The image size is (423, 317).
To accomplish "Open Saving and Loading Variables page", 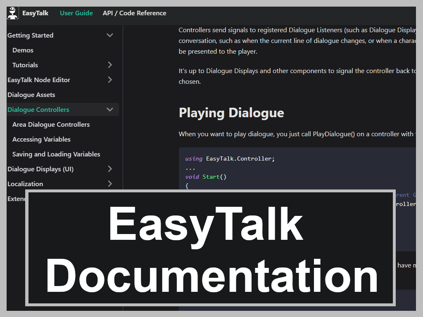I will tap(57, 154).
